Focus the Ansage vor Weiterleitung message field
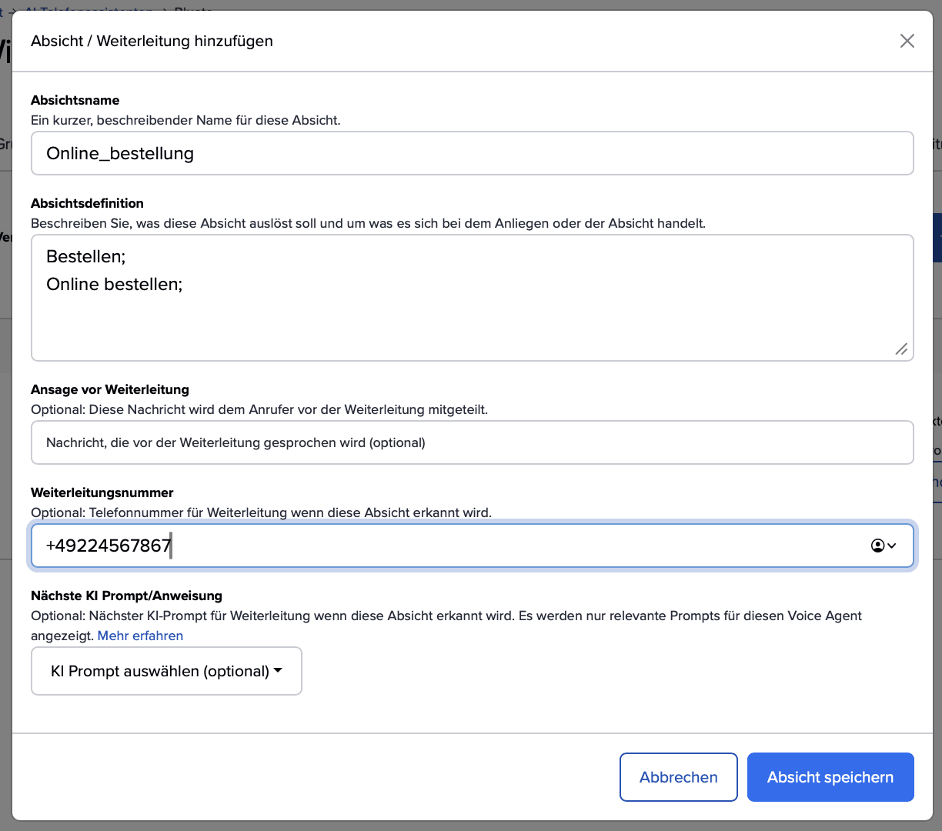 [472, 442]
